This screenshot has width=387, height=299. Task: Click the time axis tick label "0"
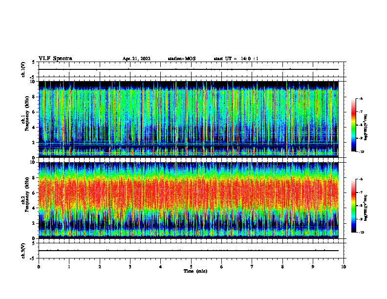point(39,267)
